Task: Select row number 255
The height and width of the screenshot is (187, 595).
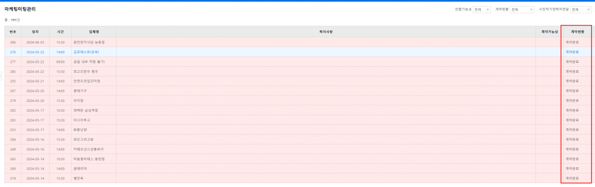Action: [x=13, y=81]
